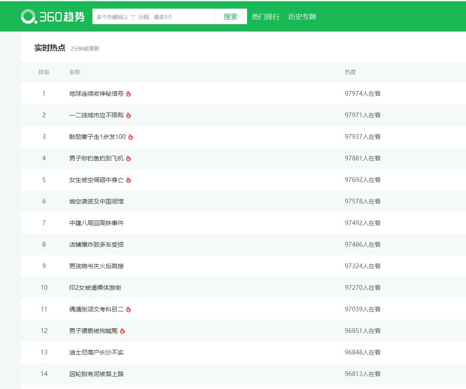The width and height of the screenshot is (466, 389).
Task: Open the topic 店铺爆炸致多车受损
Action: [96, 245]
